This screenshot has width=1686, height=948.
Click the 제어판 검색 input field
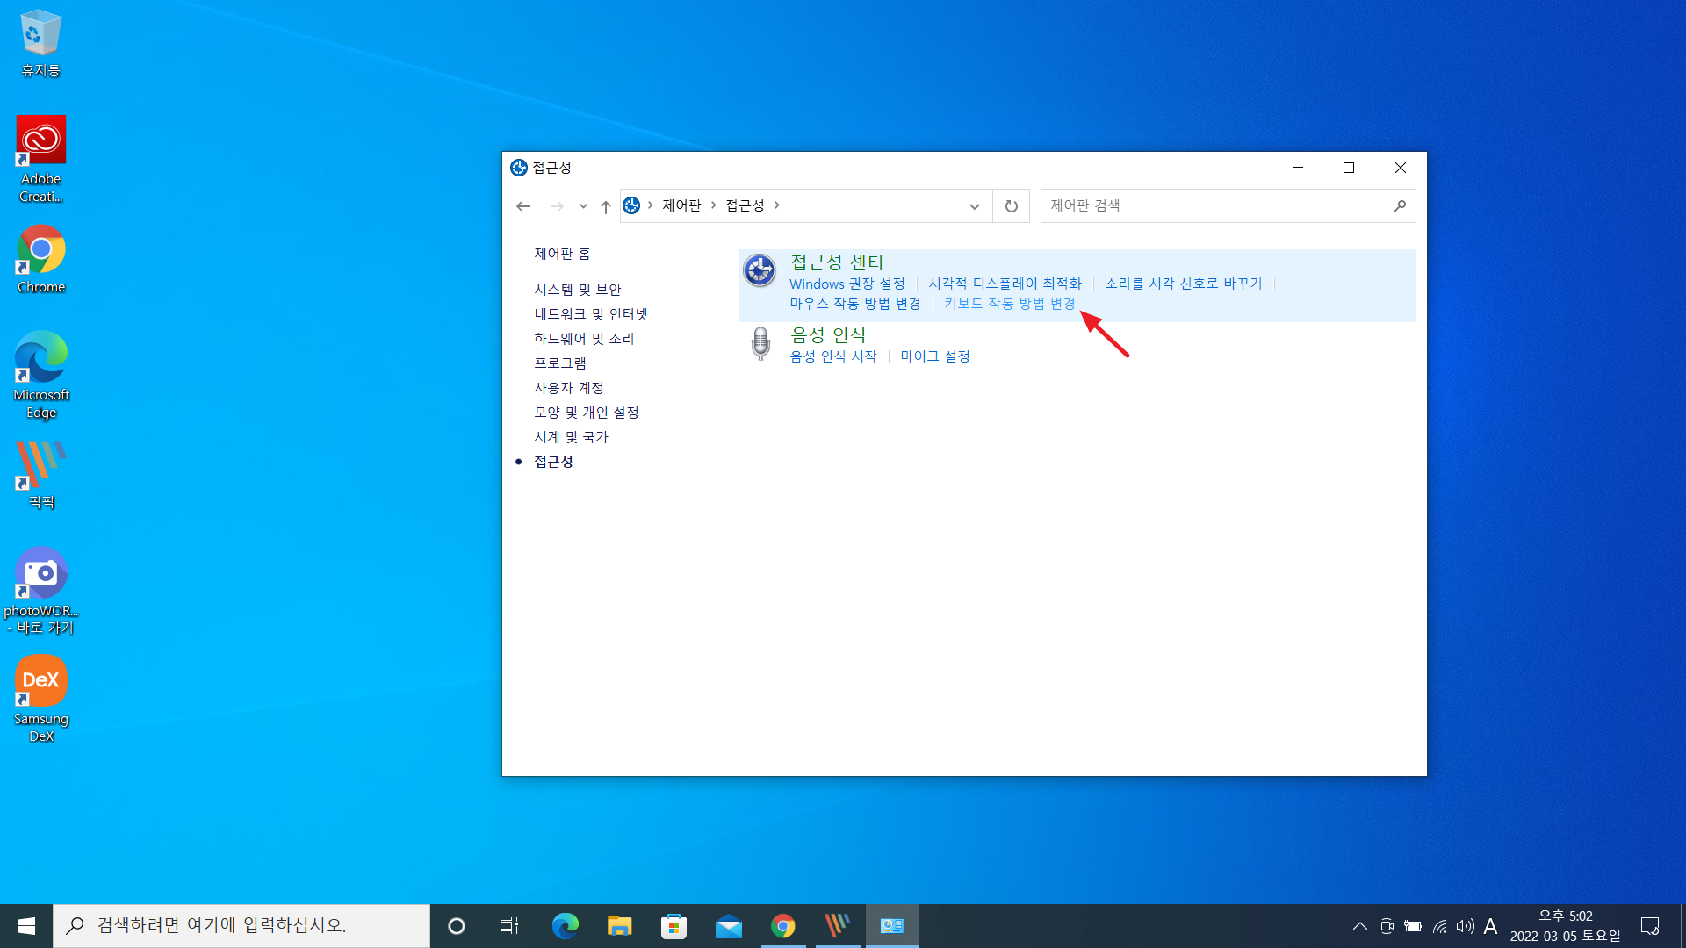(x=1212, y=206)
